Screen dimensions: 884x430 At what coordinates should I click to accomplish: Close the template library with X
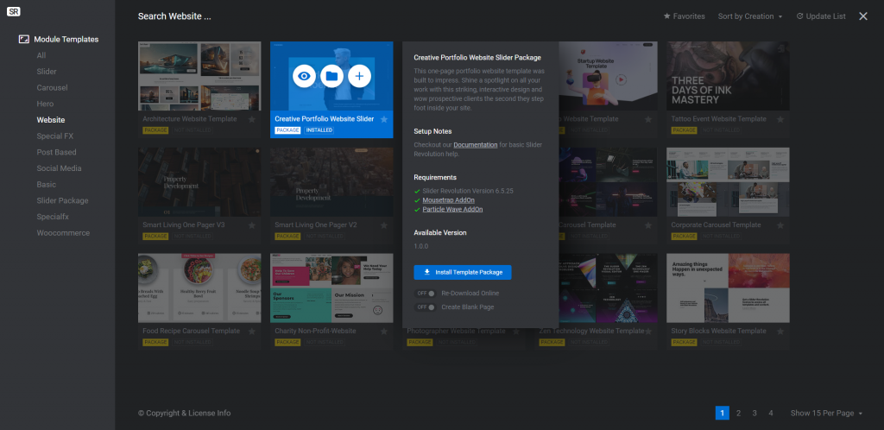(863, 16)
